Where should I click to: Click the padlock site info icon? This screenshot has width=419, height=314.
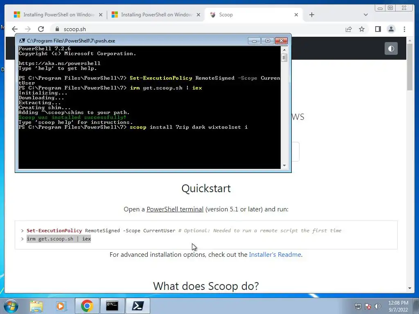[x=57, y=29]
